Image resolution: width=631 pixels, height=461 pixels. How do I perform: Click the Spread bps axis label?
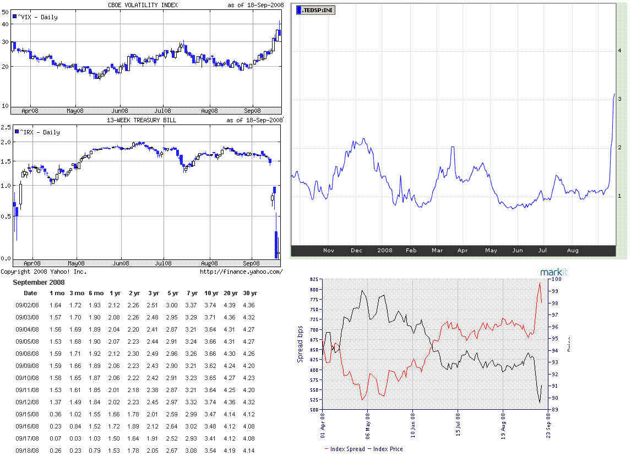pyautogui.click(x=300, y=344)
